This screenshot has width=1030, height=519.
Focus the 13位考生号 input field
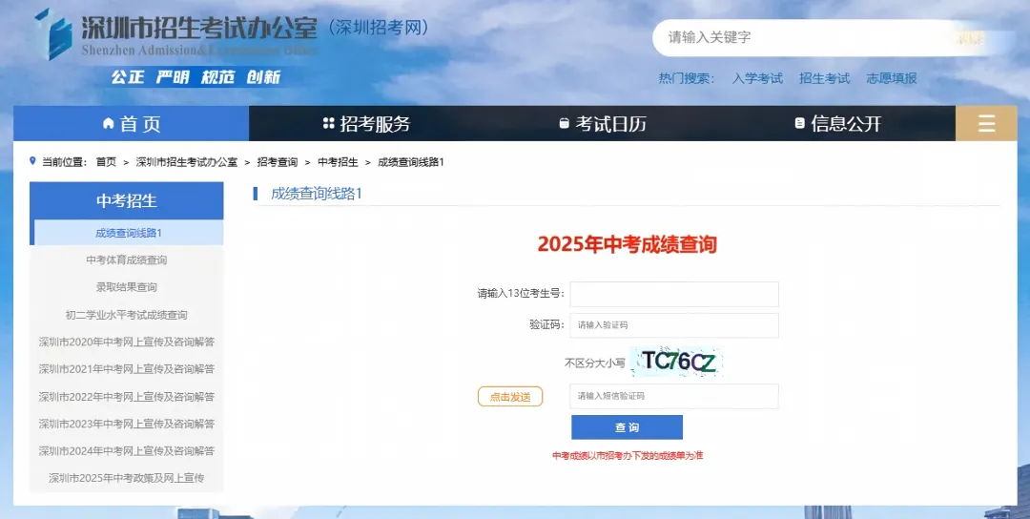674,294
